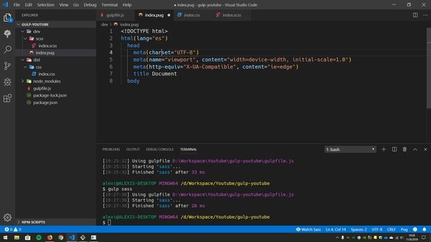Switch to the Output panel tab

pos(133,149)
